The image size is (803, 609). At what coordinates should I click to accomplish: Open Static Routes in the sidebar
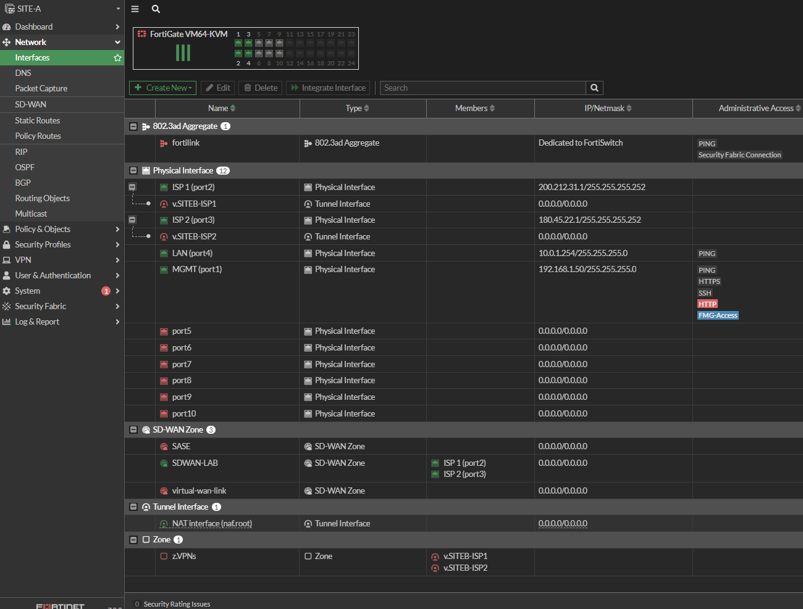pos(38,121)
